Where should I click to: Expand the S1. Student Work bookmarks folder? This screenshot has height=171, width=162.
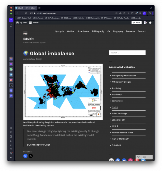point(24,18)
